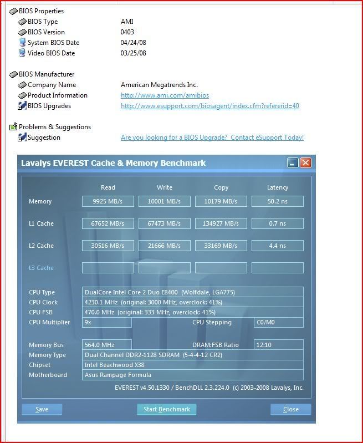Select the BIOS version value 0403
The width and height of the screenshot is (363, 443).
coord(127,32)
